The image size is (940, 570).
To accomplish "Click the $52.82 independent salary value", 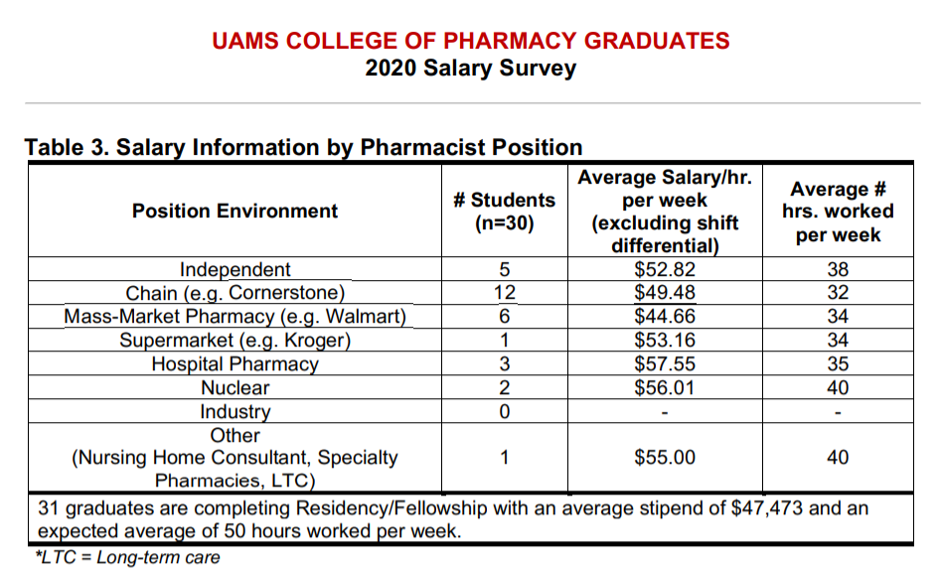I will [665, 269].
